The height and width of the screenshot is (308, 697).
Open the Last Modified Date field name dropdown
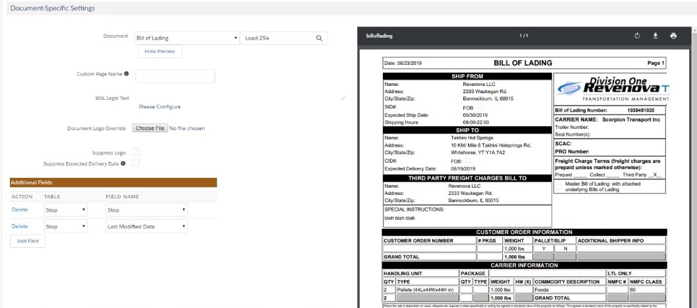click(x=147, y=227)
